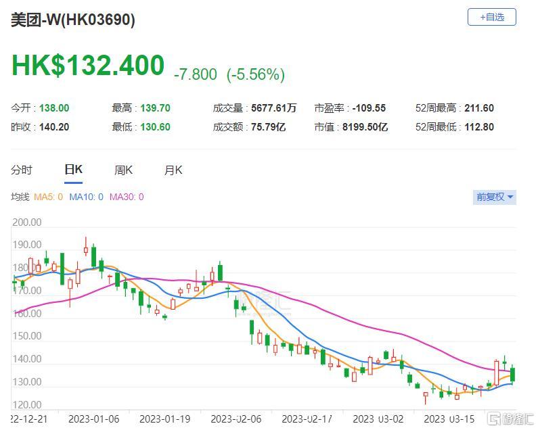Open the 月K monthly chart tab
The image size is (538, 430).
point(173,170)
